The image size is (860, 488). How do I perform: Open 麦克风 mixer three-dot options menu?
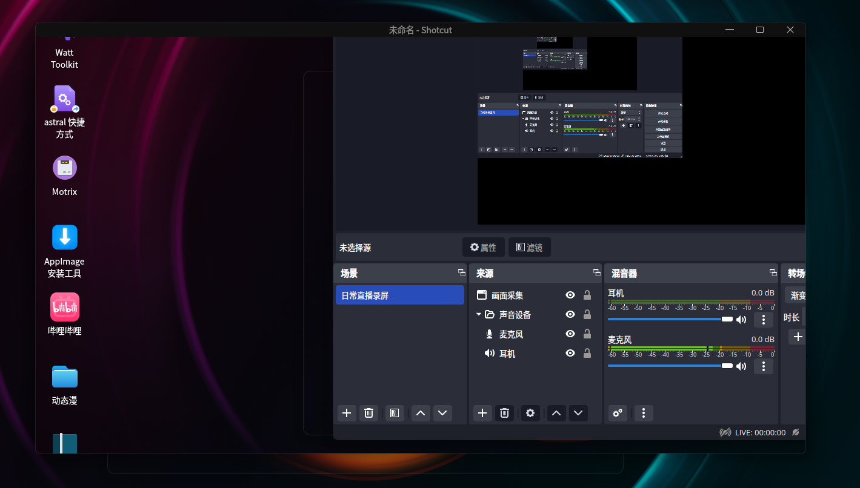coord(764,366)
